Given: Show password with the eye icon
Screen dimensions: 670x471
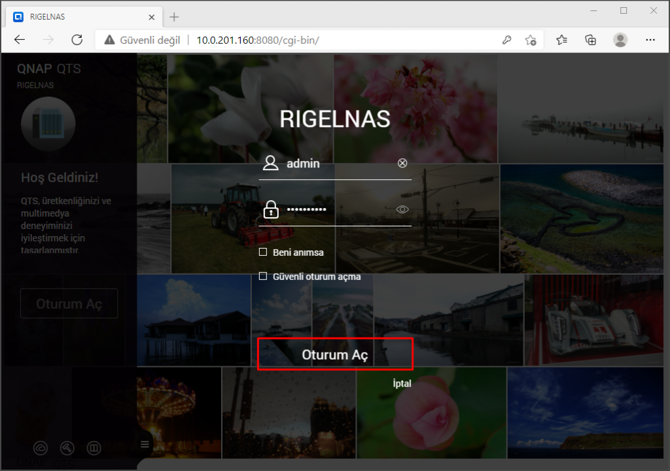Looking at the screenshot, I should tap(402, 210).
